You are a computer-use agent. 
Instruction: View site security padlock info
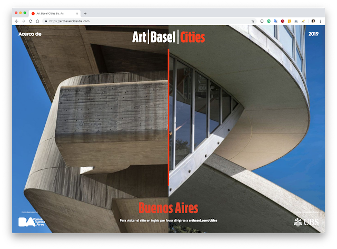coord(46,21)
